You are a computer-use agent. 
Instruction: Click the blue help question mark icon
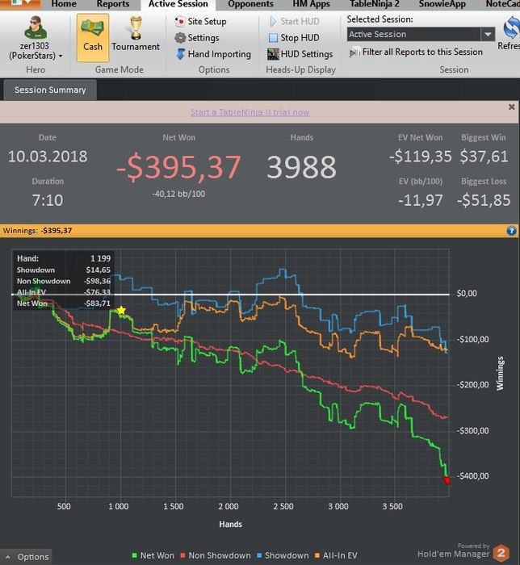coord(511,231)
